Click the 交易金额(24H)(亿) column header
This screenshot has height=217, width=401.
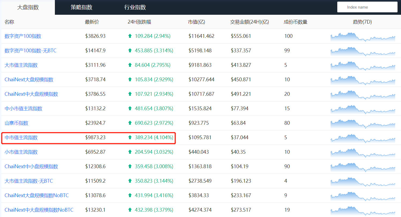249,22
